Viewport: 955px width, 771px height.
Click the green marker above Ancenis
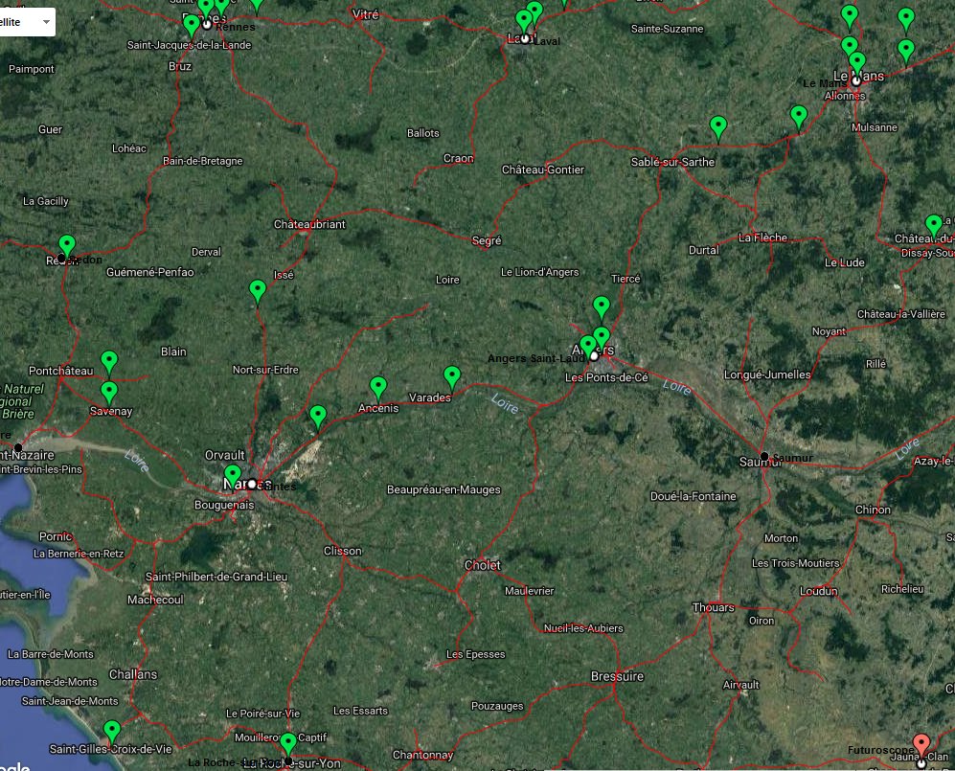(378, 388)
